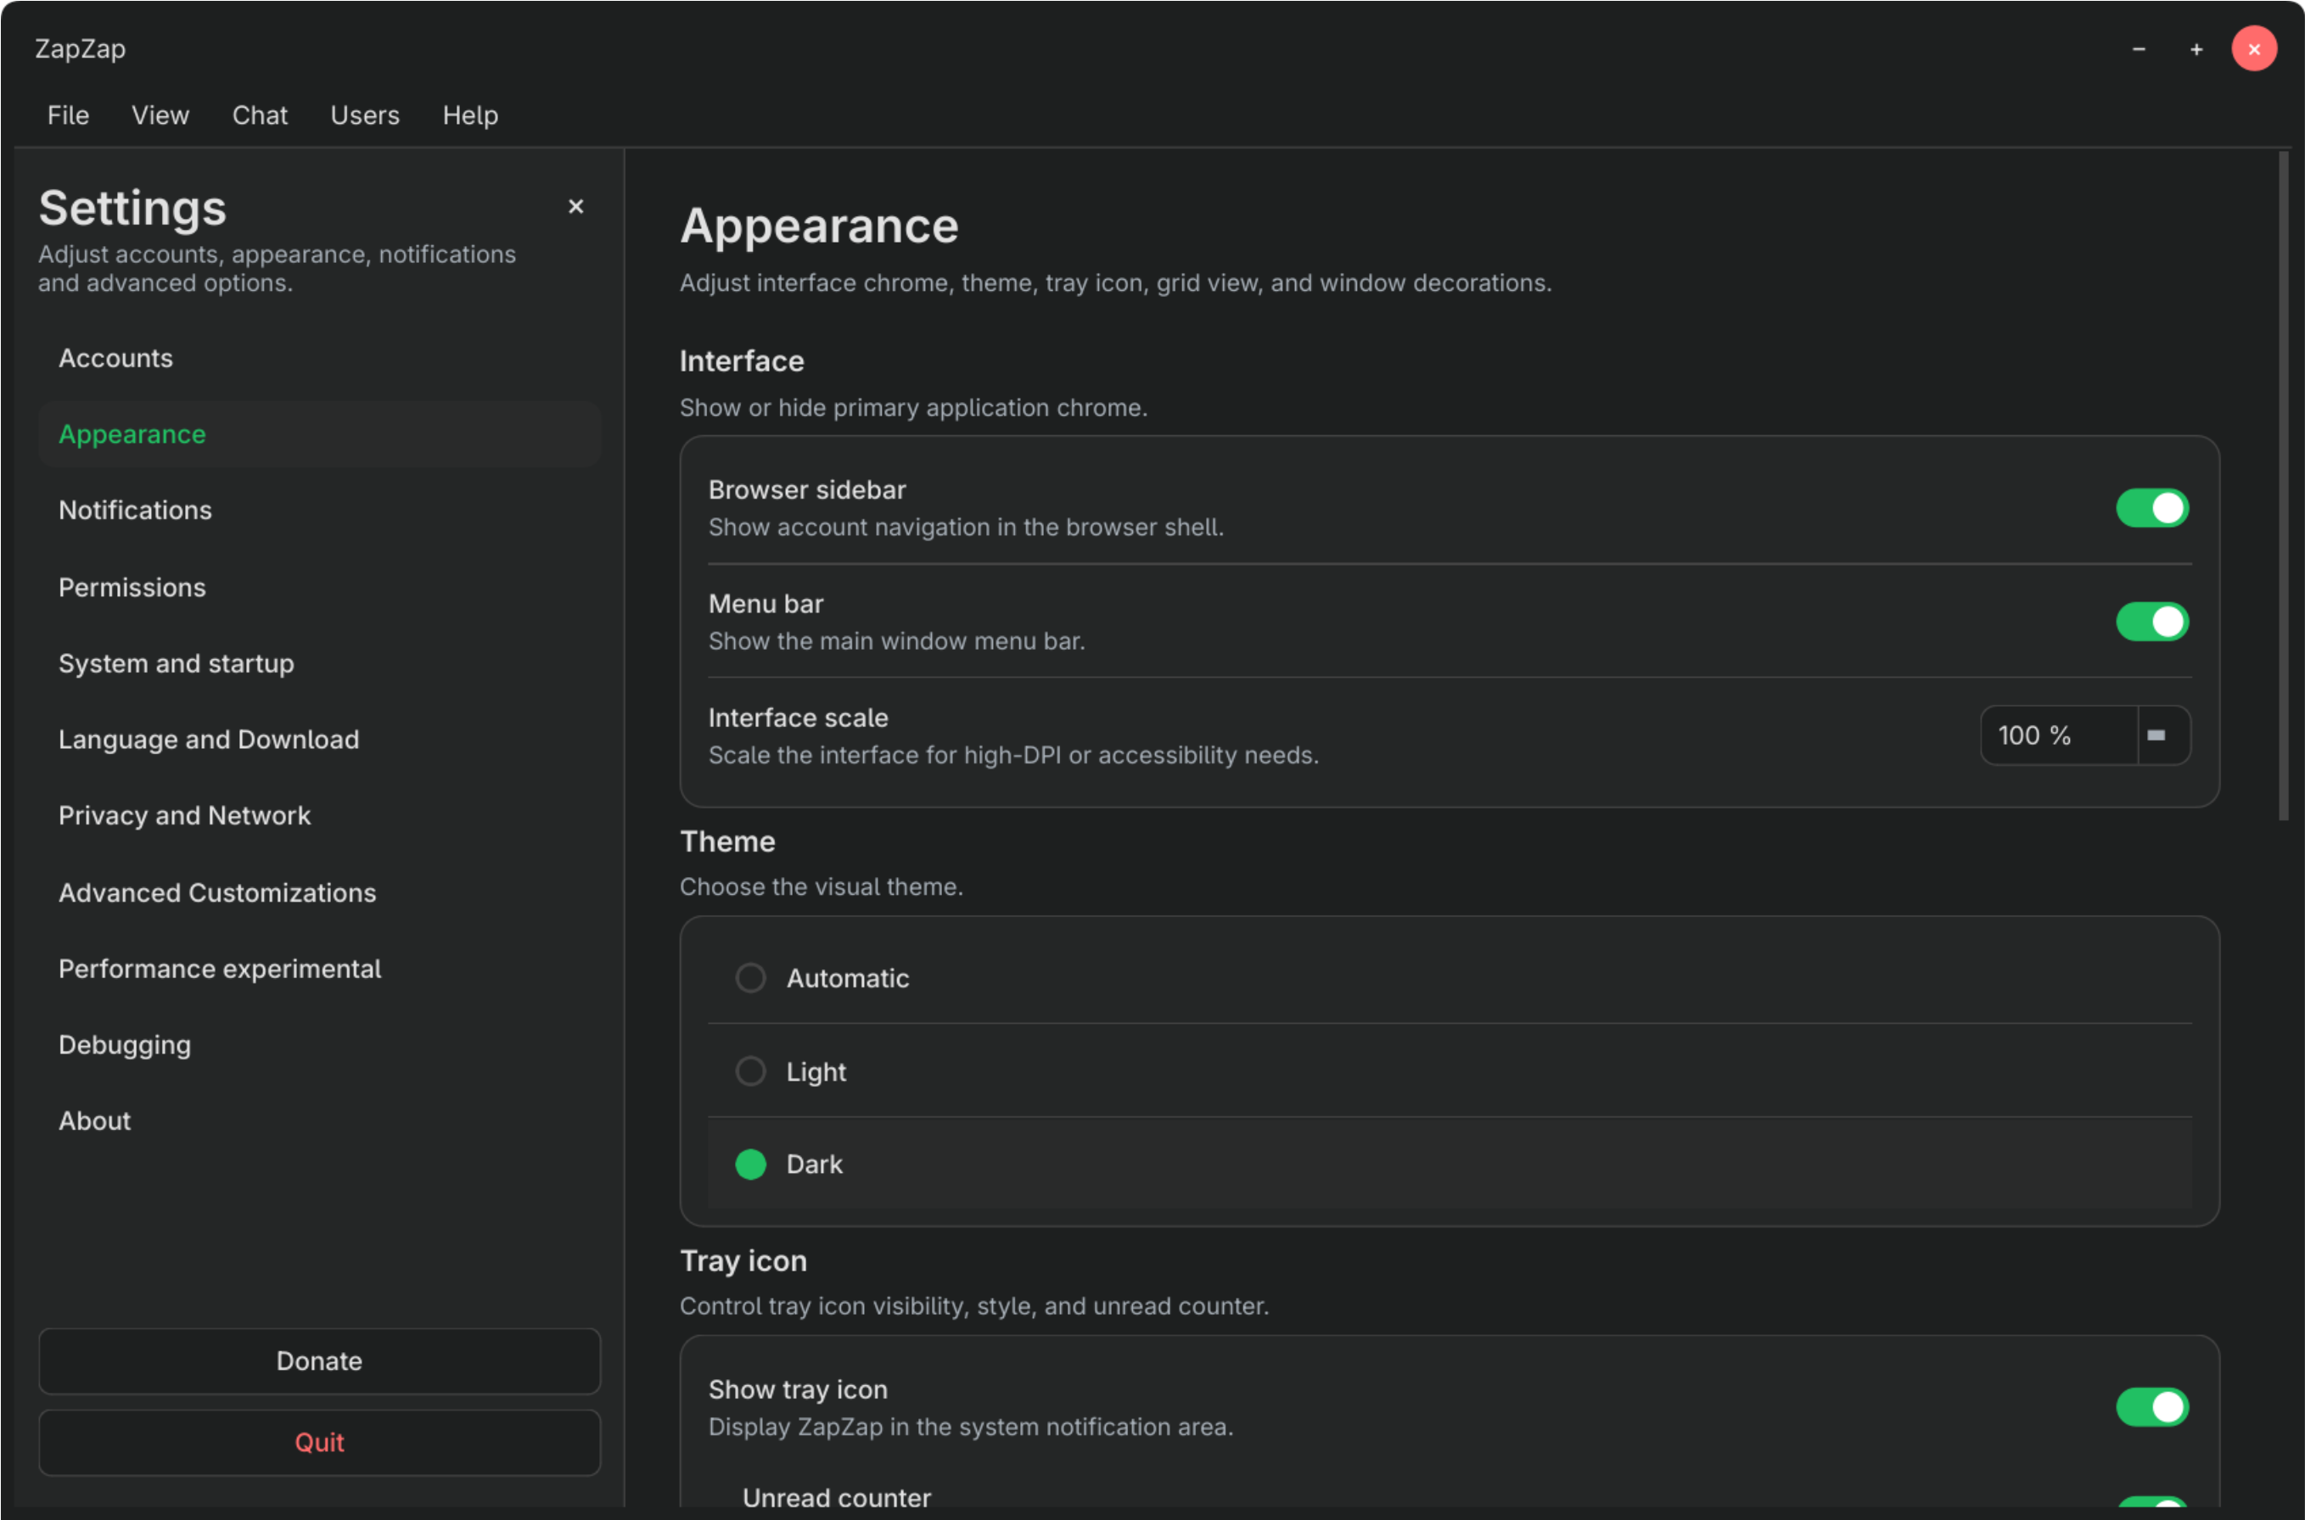Image resolution: width=2305 pixels, height=1520 pixels.
Task: Click the Interface scale label
Action: 798,718
